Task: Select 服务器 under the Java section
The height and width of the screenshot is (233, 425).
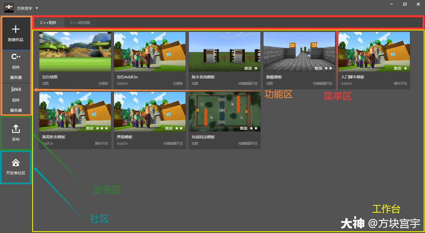Action: pyautogui.click(x=16, y=111)
